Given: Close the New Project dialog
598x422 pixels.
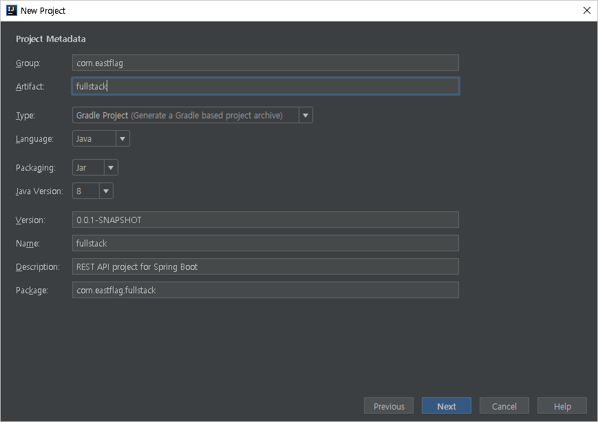Looking at the screenshot, I should tap(587, 10).
